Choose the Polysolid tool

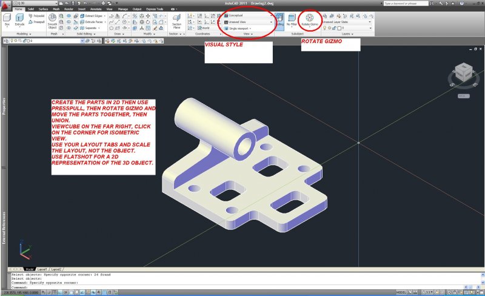[36, 16]
